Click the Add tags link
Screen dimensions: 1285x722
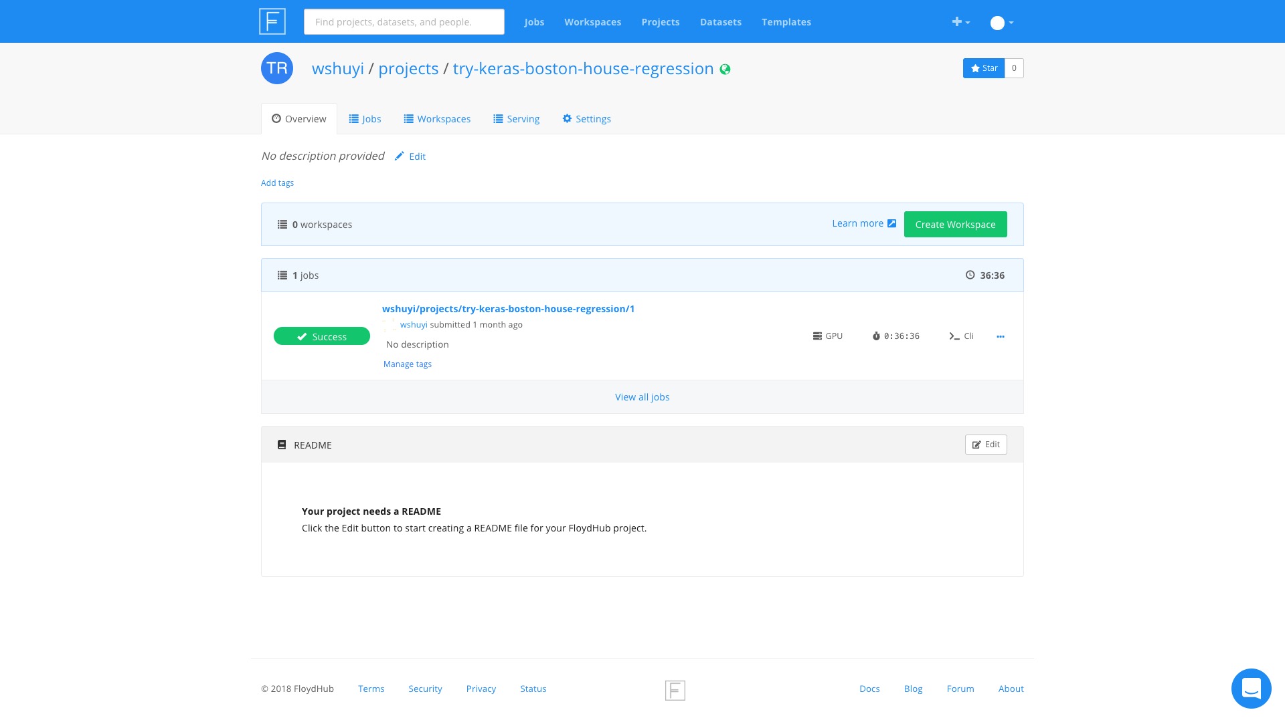[277, 183]
